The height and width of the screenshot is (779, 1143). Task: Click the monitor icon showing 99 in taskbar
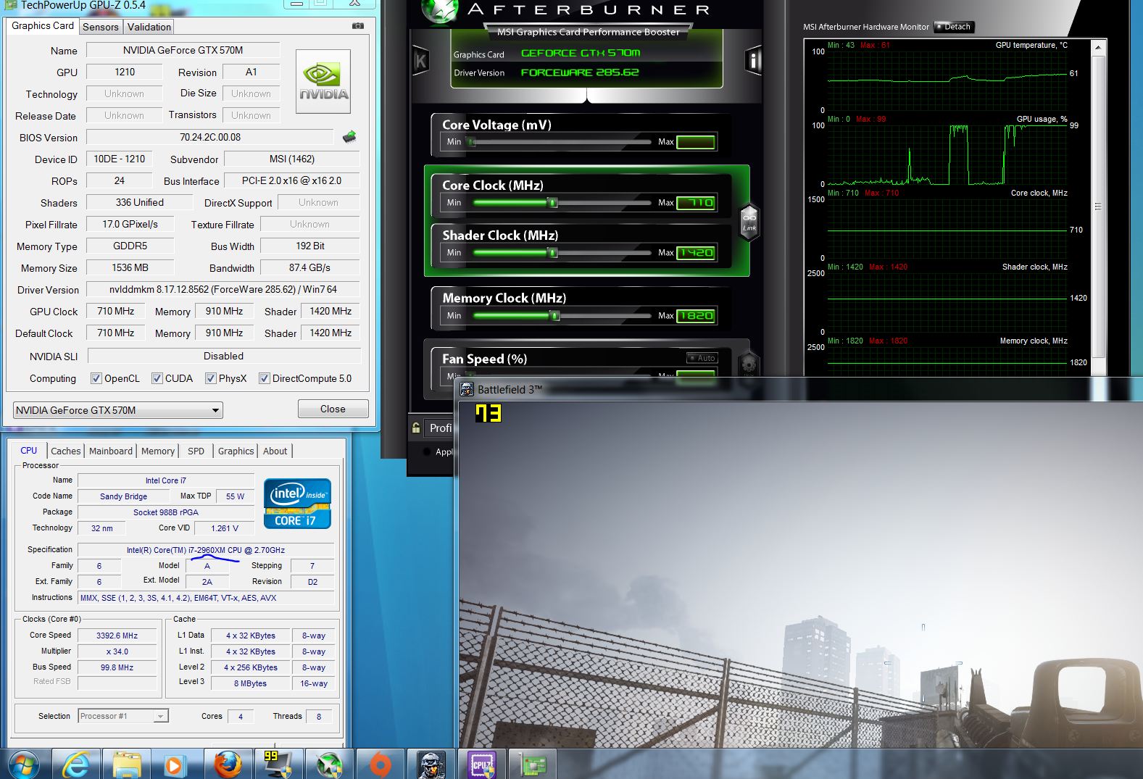pyautogui.click(x=278, y=765)
